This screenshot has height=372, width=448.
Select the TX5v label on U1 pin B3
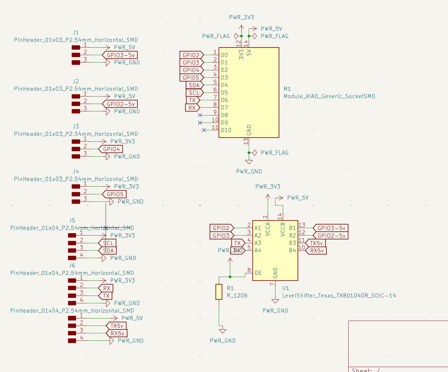tap(316, 243)
